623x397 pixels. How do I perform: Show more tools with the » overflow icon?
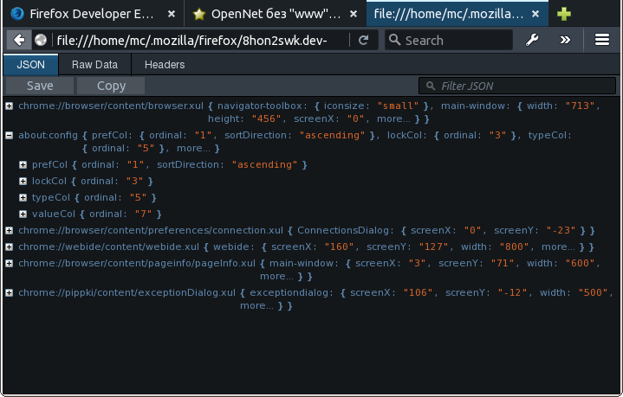tap(565, 41)
